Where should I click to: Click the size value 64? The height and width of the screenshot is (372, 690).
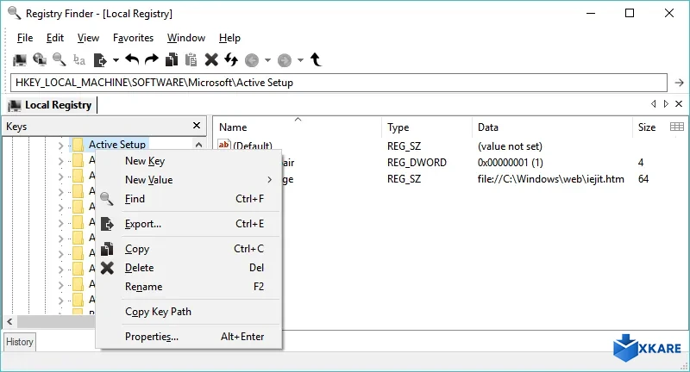click(643, 179)
